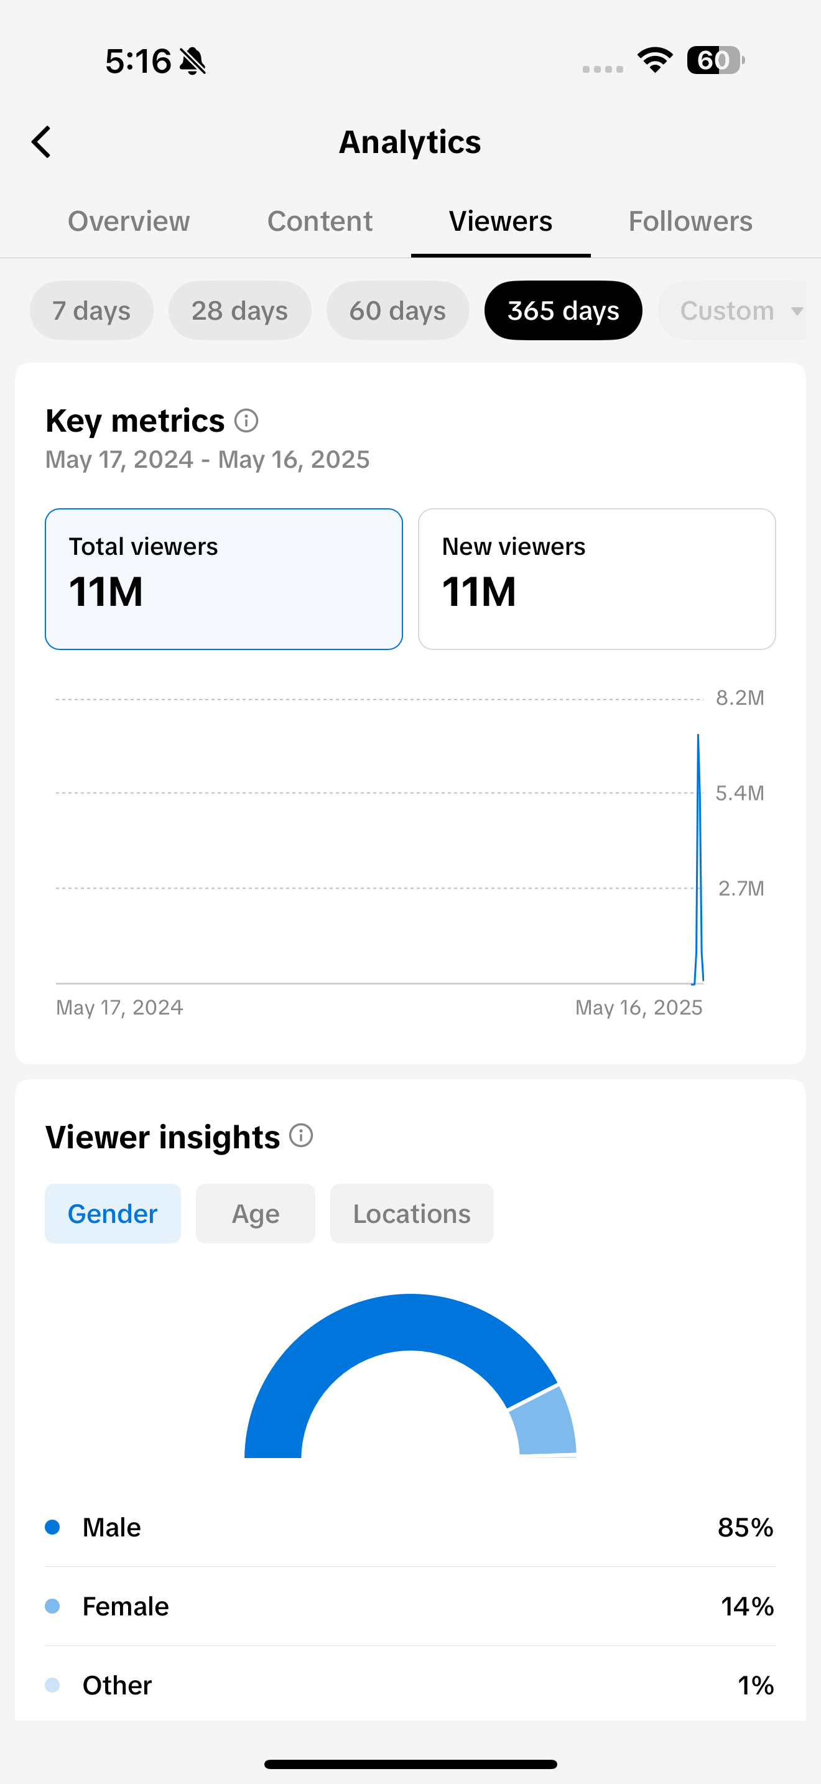Tap the muted bell icon
The image size is (821, 1784).
(x=192, y=61)
